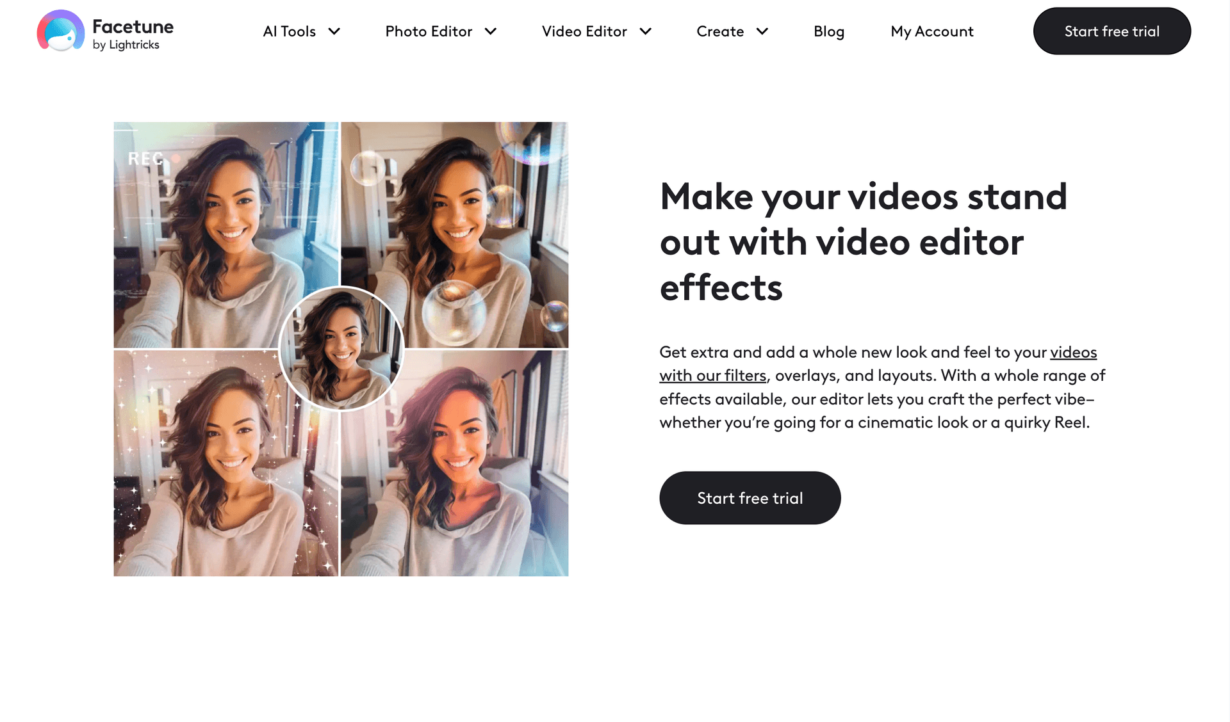The image size is (1230, 722).
Task: Click the Facetune logo icon
Action: click(x=60, y=31)
